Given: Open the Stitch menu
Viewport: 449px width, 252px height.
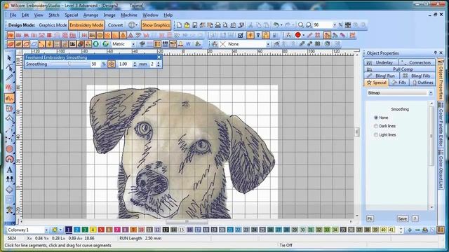Looking at the screenshot, I should (53, 15).
